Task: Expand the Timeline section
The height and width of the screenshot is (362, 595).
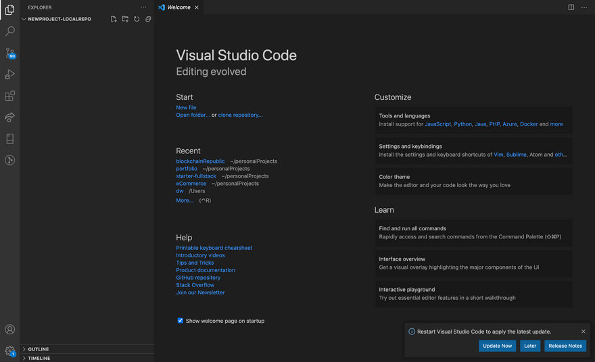Action: [x=39, y=358]
